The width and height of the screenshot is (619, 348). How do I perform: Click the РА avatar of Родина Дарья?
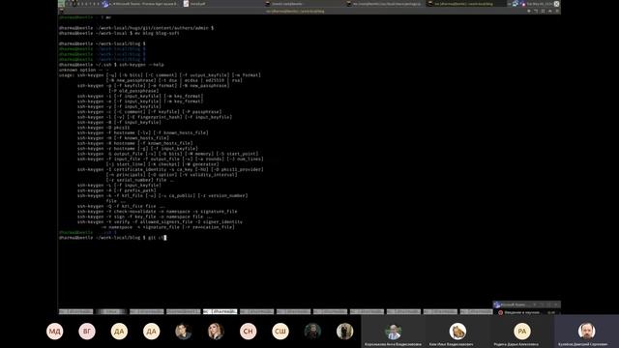pyautogui.click(x=522, y=332)
